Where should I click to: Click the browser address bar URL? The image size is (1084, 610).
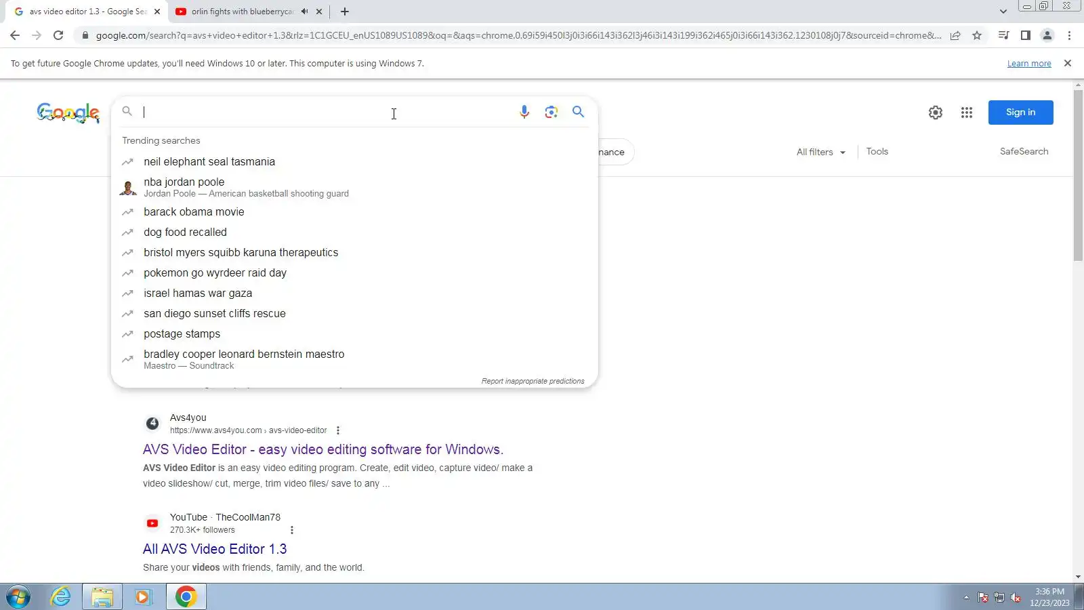click(518, 35)
